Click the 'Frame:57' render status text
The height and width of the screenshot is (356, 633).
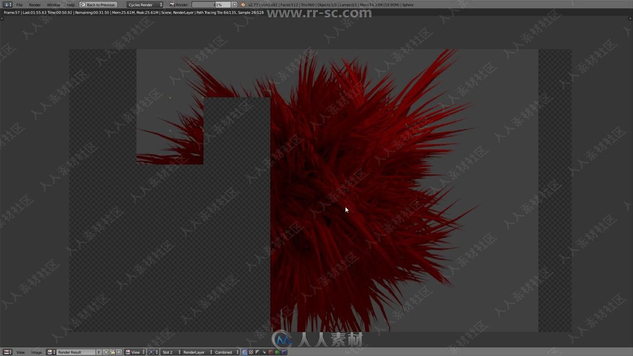point(11,12)
